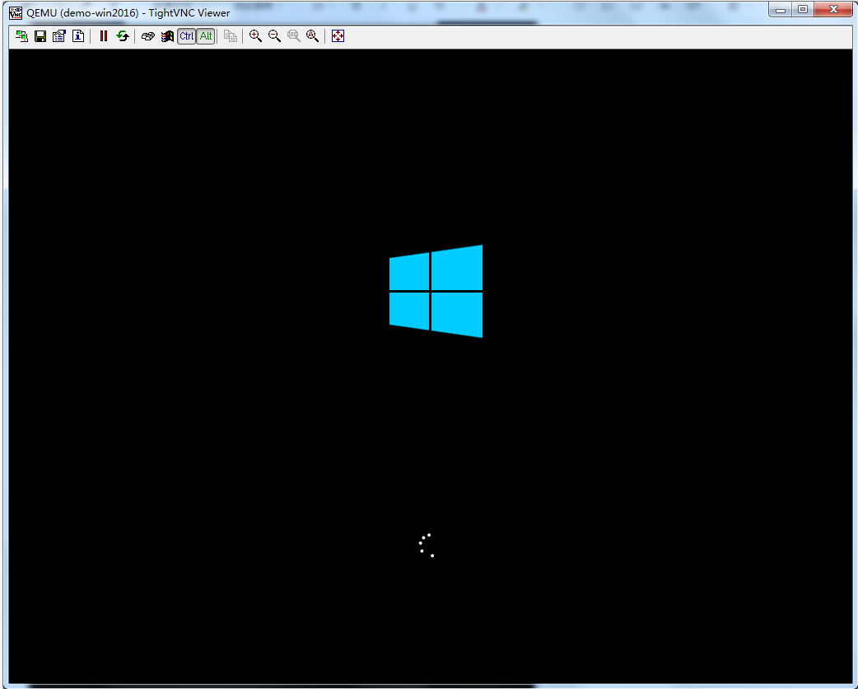
Task: Send Ctrl+Esc to the remote host
Action: [x=167, y=36]
